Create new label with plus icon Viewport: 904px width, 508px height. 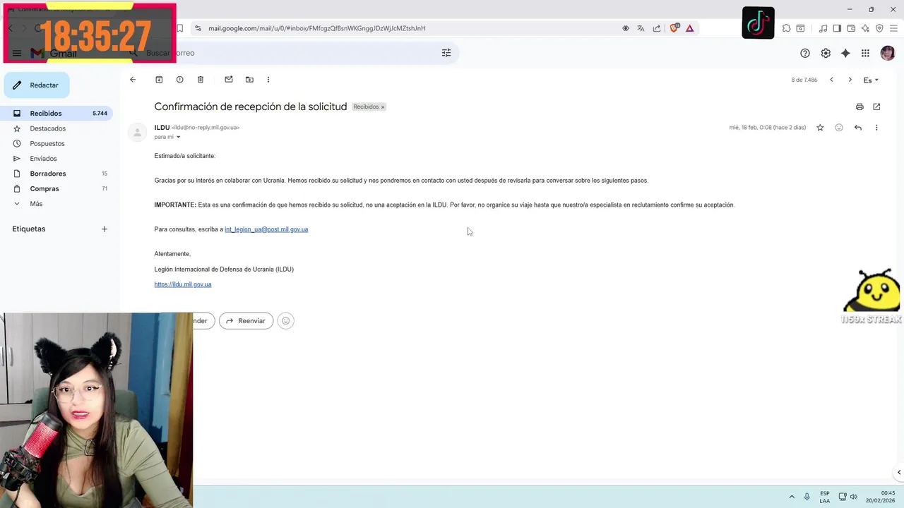[105, 229]
